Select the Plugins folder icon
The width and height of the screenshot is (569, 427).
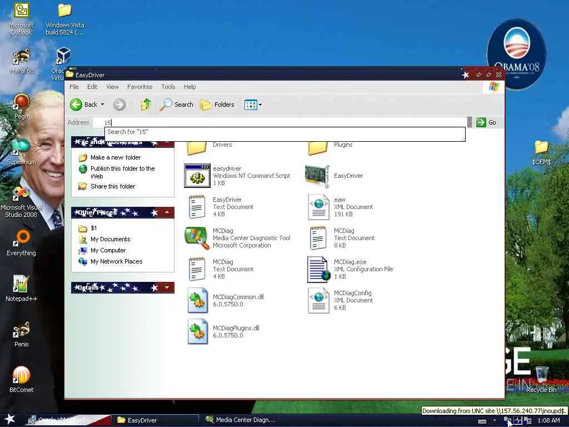coord(317,148)
